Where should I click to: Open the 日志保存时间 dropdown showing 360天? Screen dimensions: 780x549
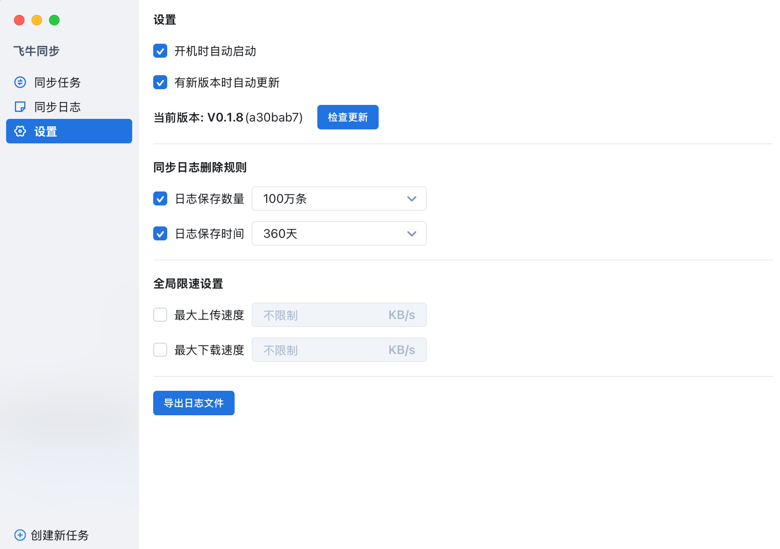339,233
